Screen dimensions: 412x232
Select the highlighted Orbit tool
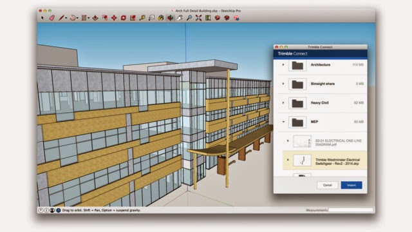pos(170,18)
